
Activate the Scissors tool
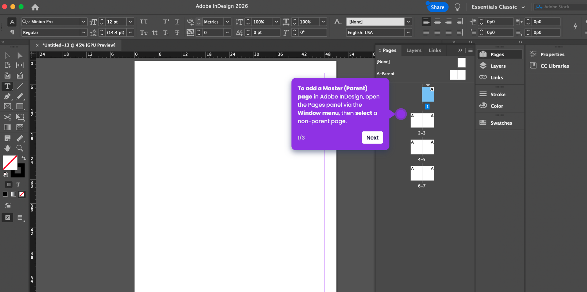point(7,117)
